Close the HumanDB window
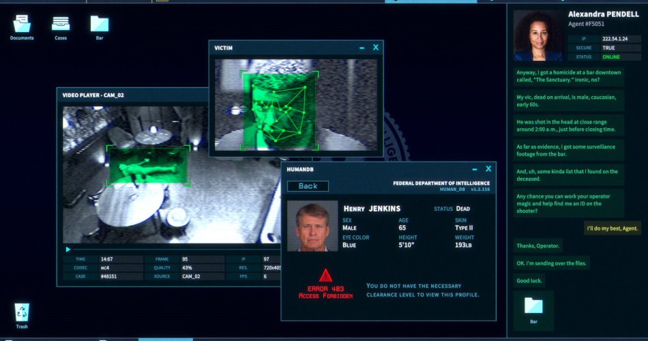 [x=488, y=169]
